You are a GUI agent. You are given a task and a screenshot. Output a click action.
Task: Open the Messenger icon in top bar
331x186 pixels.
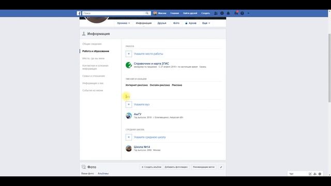click(x=222, y=13)
